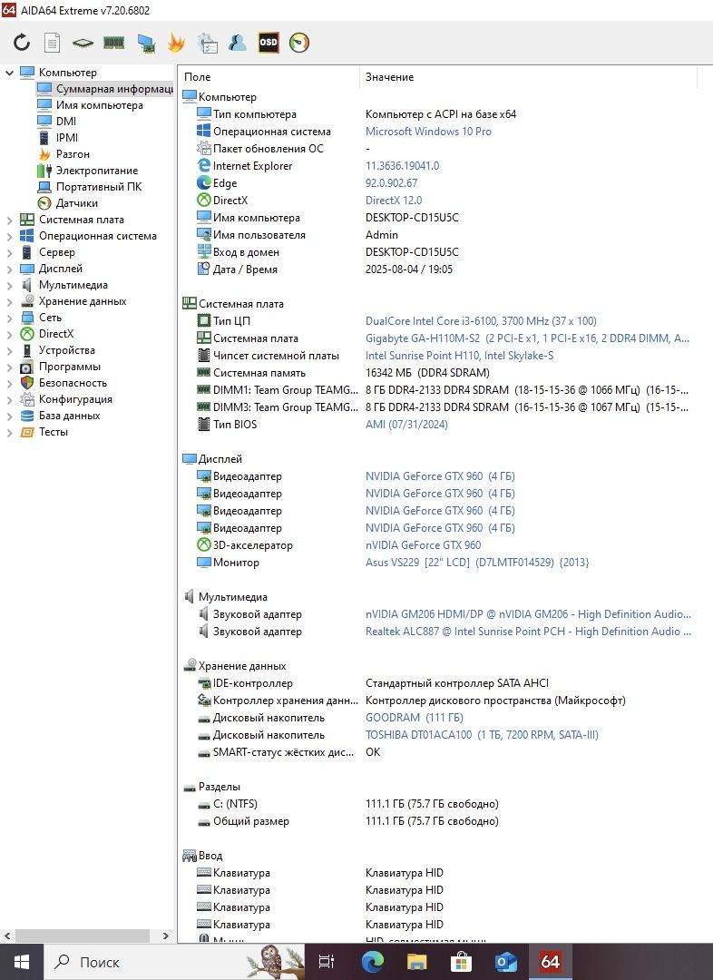Image resolution: width=713 pixels, height=980 pixels.
Task: Expand the DirectX tree node
Action: point(9,333)
